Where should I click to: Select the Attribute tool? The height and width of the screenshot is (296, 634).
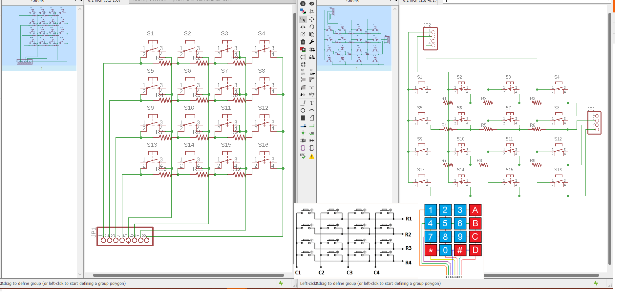[x=303, y=140]
